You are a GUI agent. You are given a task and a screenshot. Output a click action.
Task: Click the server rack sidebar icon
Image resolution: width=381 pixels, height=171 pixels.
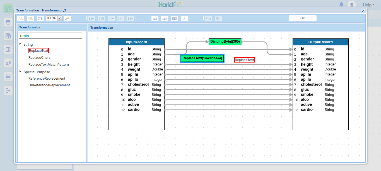click(x=8, y=77)
